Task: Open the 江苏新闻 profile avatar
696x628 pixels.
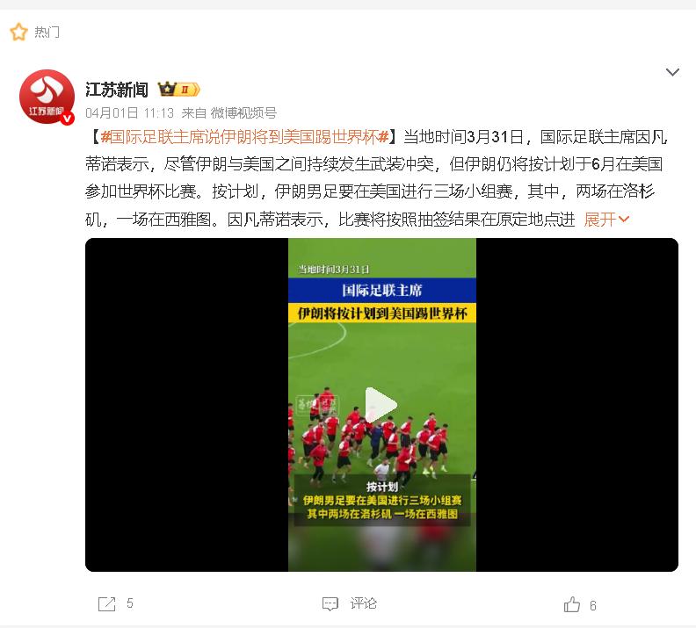Action: [47, 97]
